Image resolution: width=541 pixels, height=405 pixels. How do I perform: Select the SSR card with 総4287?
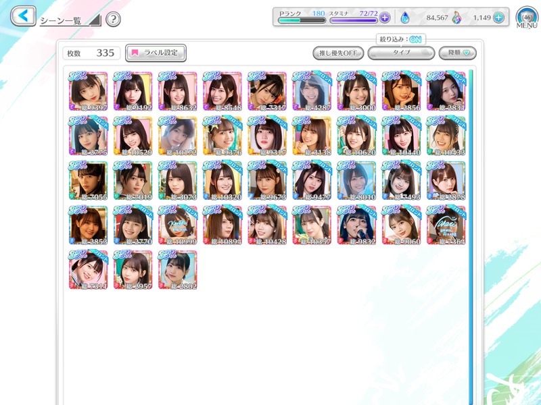tap(312, 91)
